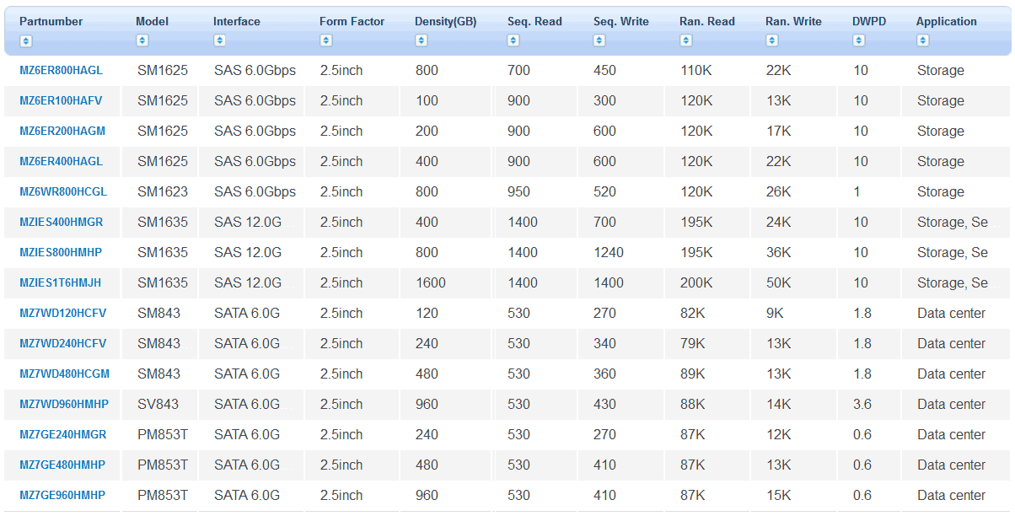This screenshot has width=1015, height=516.
Task: Open the Ran. Write column sort dropdown
Action: click(x=771, y=40)
